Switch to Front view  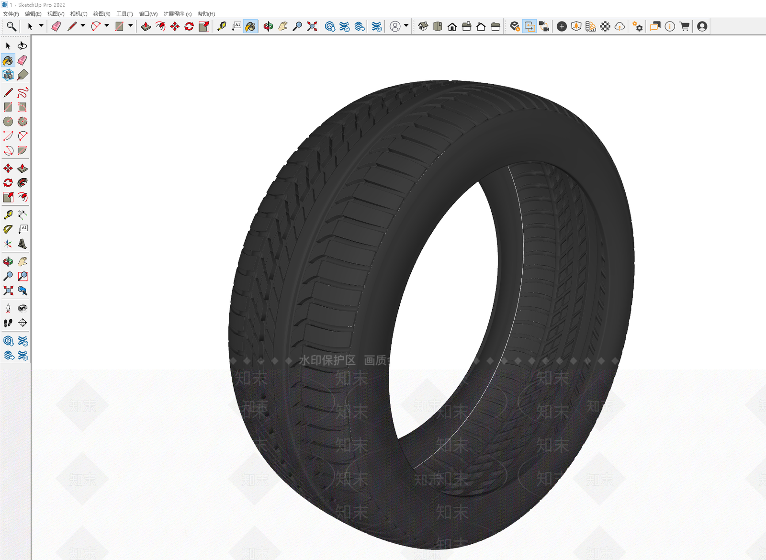coord(452,26)
